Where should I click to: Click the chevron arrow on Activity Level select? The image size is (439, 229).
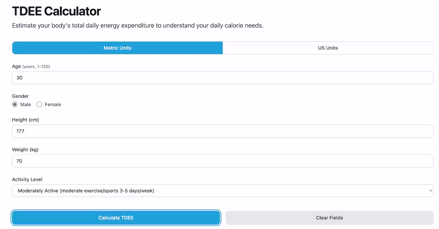click(x=430, y=191)
